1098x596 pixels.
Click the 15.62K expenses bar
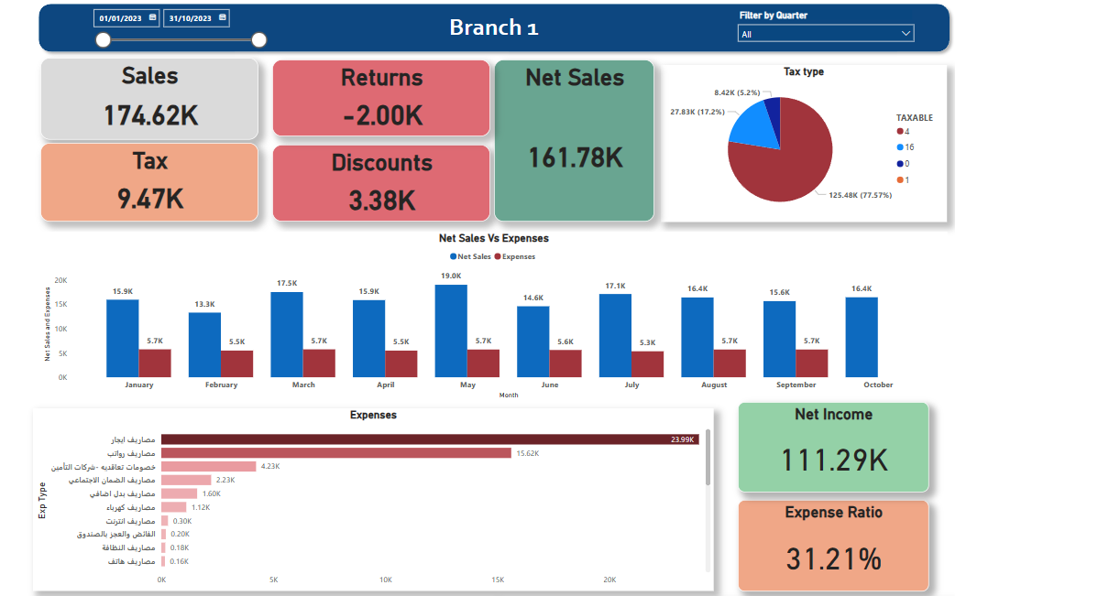coord(335,452)
